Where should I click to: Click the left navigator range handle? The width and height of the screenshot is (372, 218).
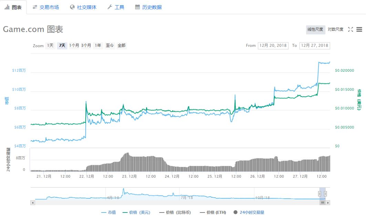320,194
